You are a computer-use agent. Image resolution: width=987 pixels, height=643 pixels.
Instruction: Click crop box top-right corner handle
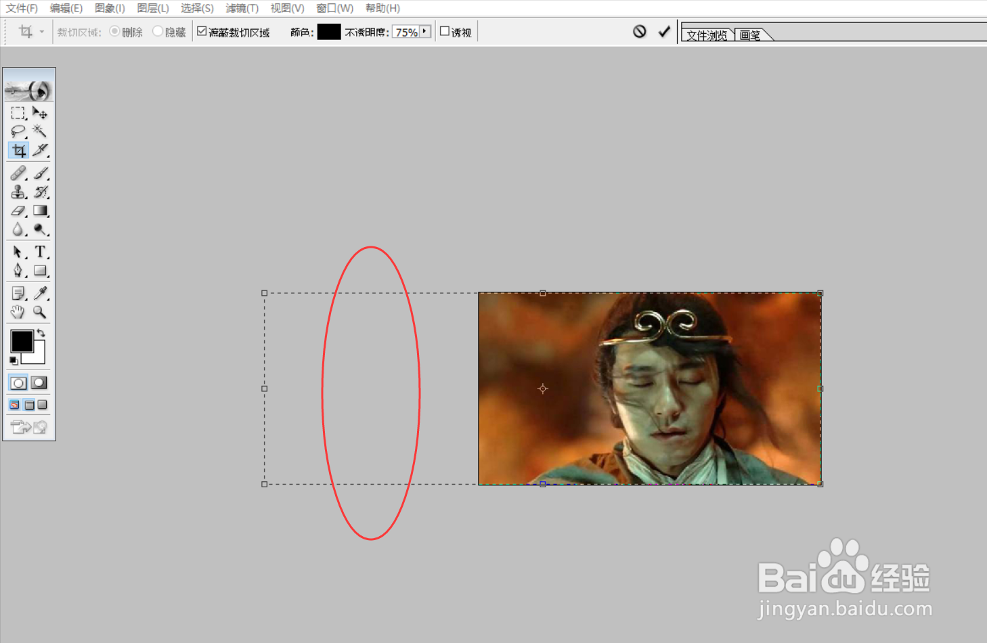pyautogui.click(x=820, y=293)
